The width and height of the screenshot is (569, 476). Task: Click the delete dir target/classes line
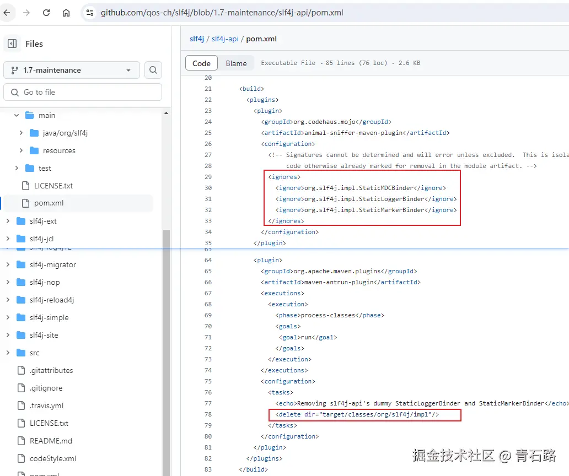click(357, 414)
